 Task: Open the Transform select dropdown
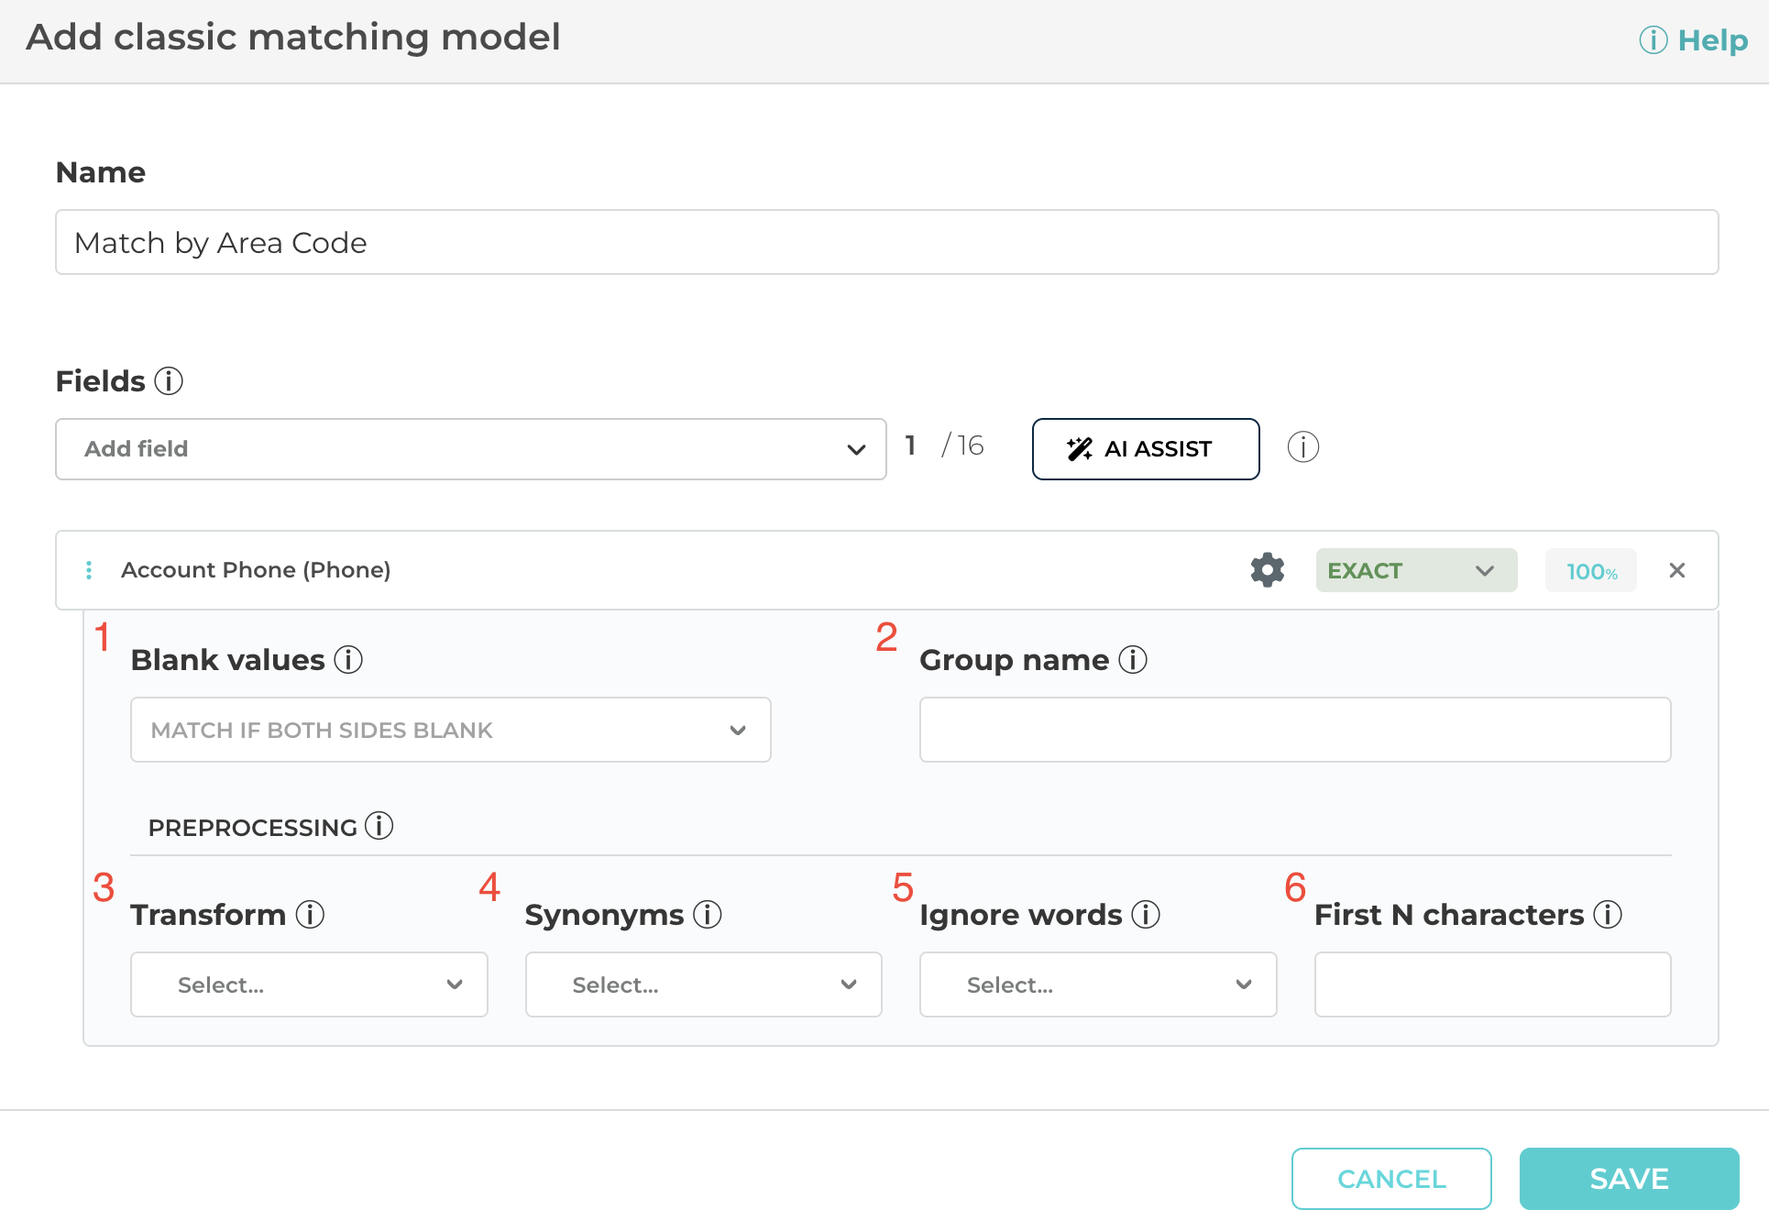309,984
